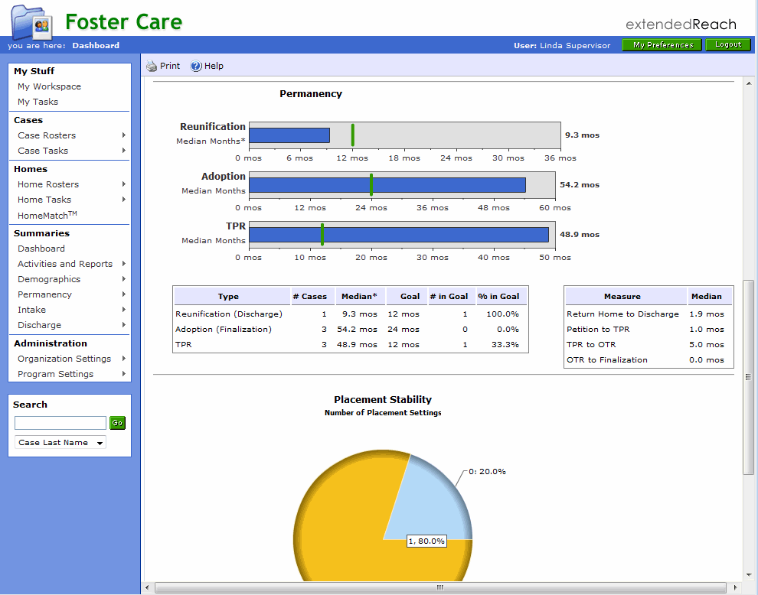Expand the Home Rosters submenu arrow

[x=124, y=184]
